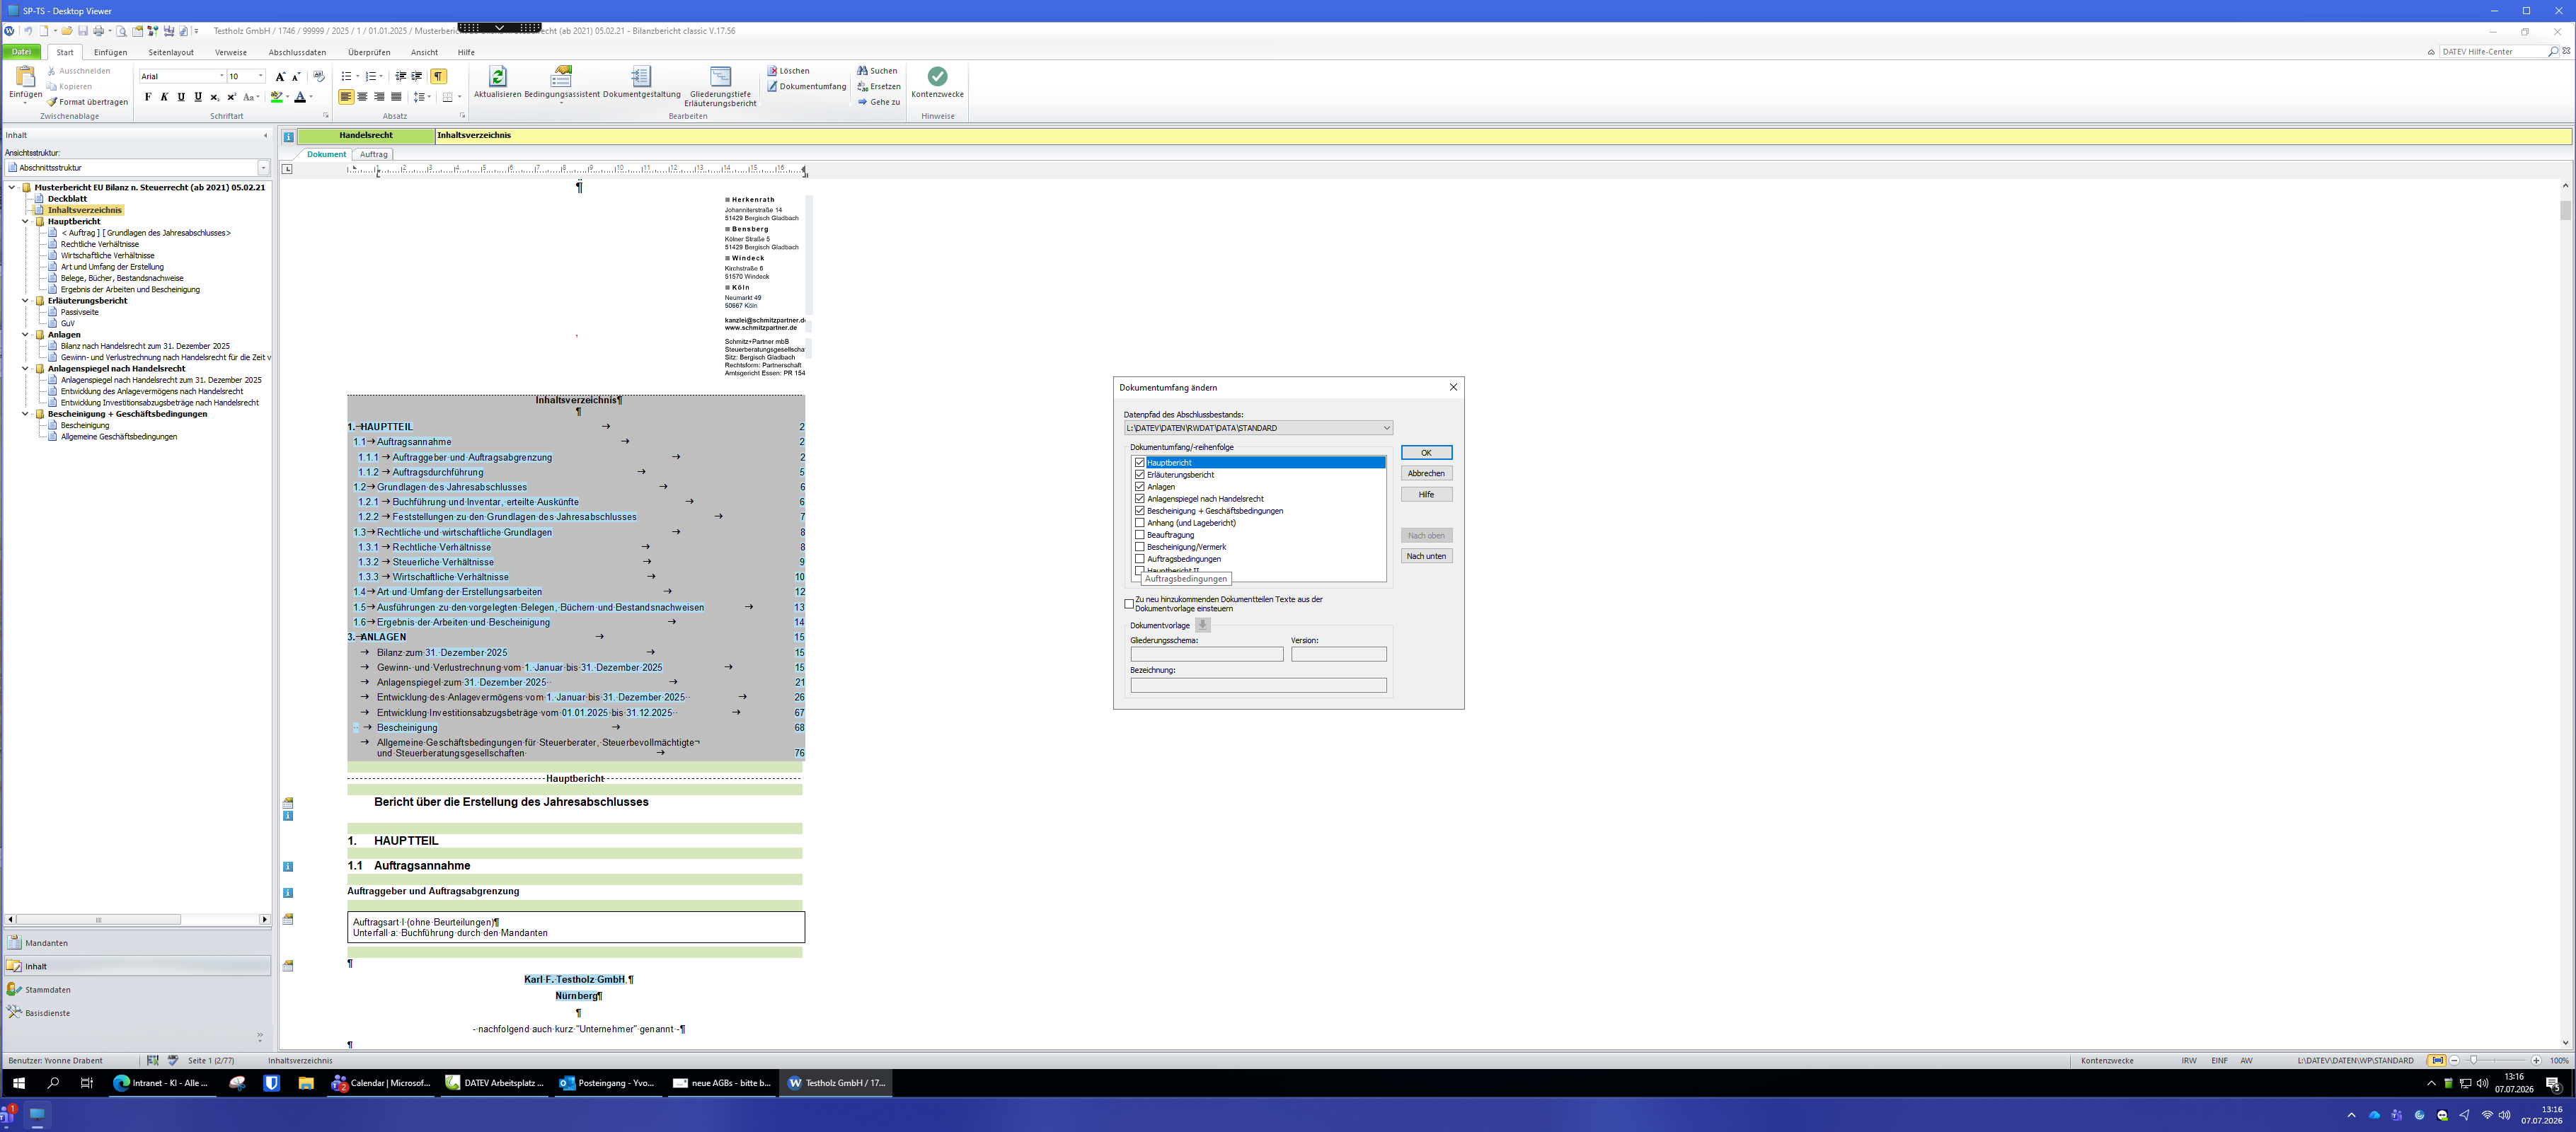Toggle italic formatting (K)

tap(164, 97)
